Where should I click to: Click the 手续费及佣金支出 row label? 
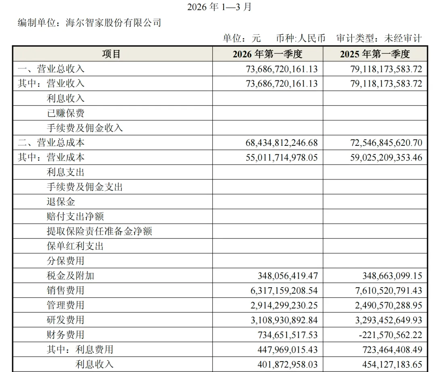[x=85, y=187]
